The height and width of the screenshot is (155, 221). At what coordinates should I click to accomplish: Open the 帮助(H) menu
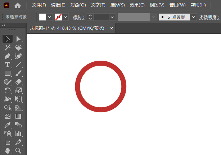(198, 5)
